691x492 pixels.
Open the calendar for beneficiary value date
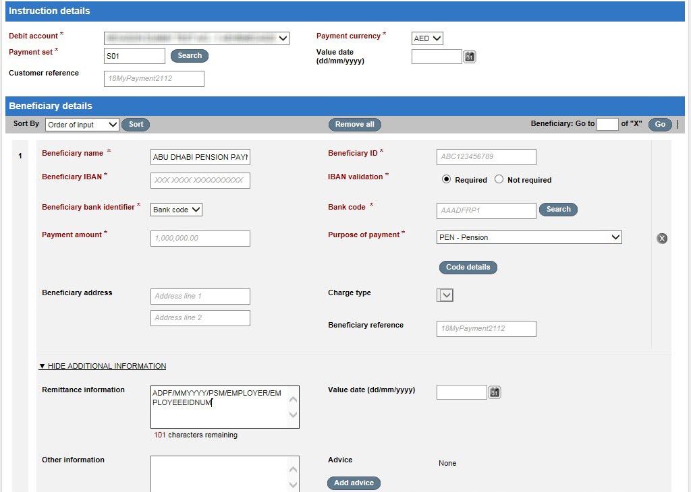495,392
